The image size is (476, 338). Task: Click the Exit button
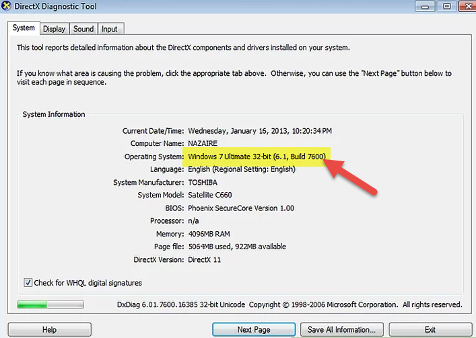point(430,329)
